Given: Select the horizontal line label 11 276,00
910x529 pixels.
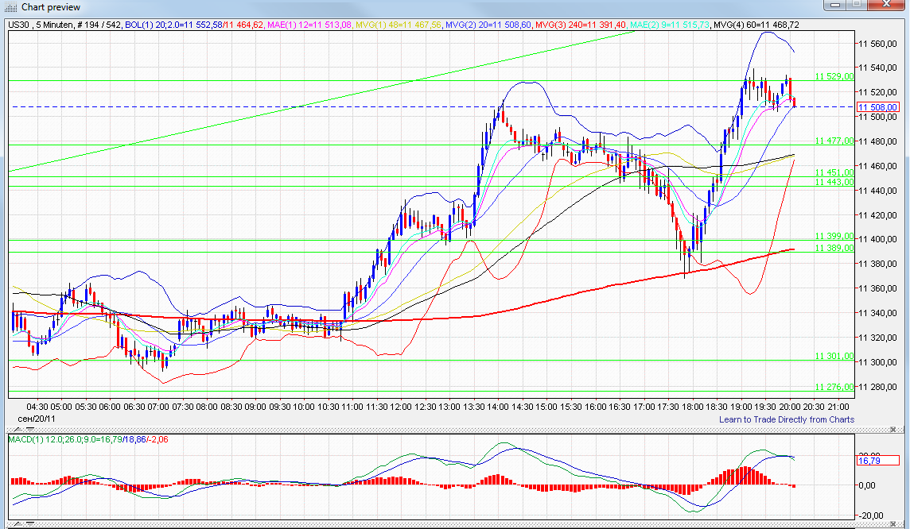Looking at the screenshot, I should click(x=834, y=387).
